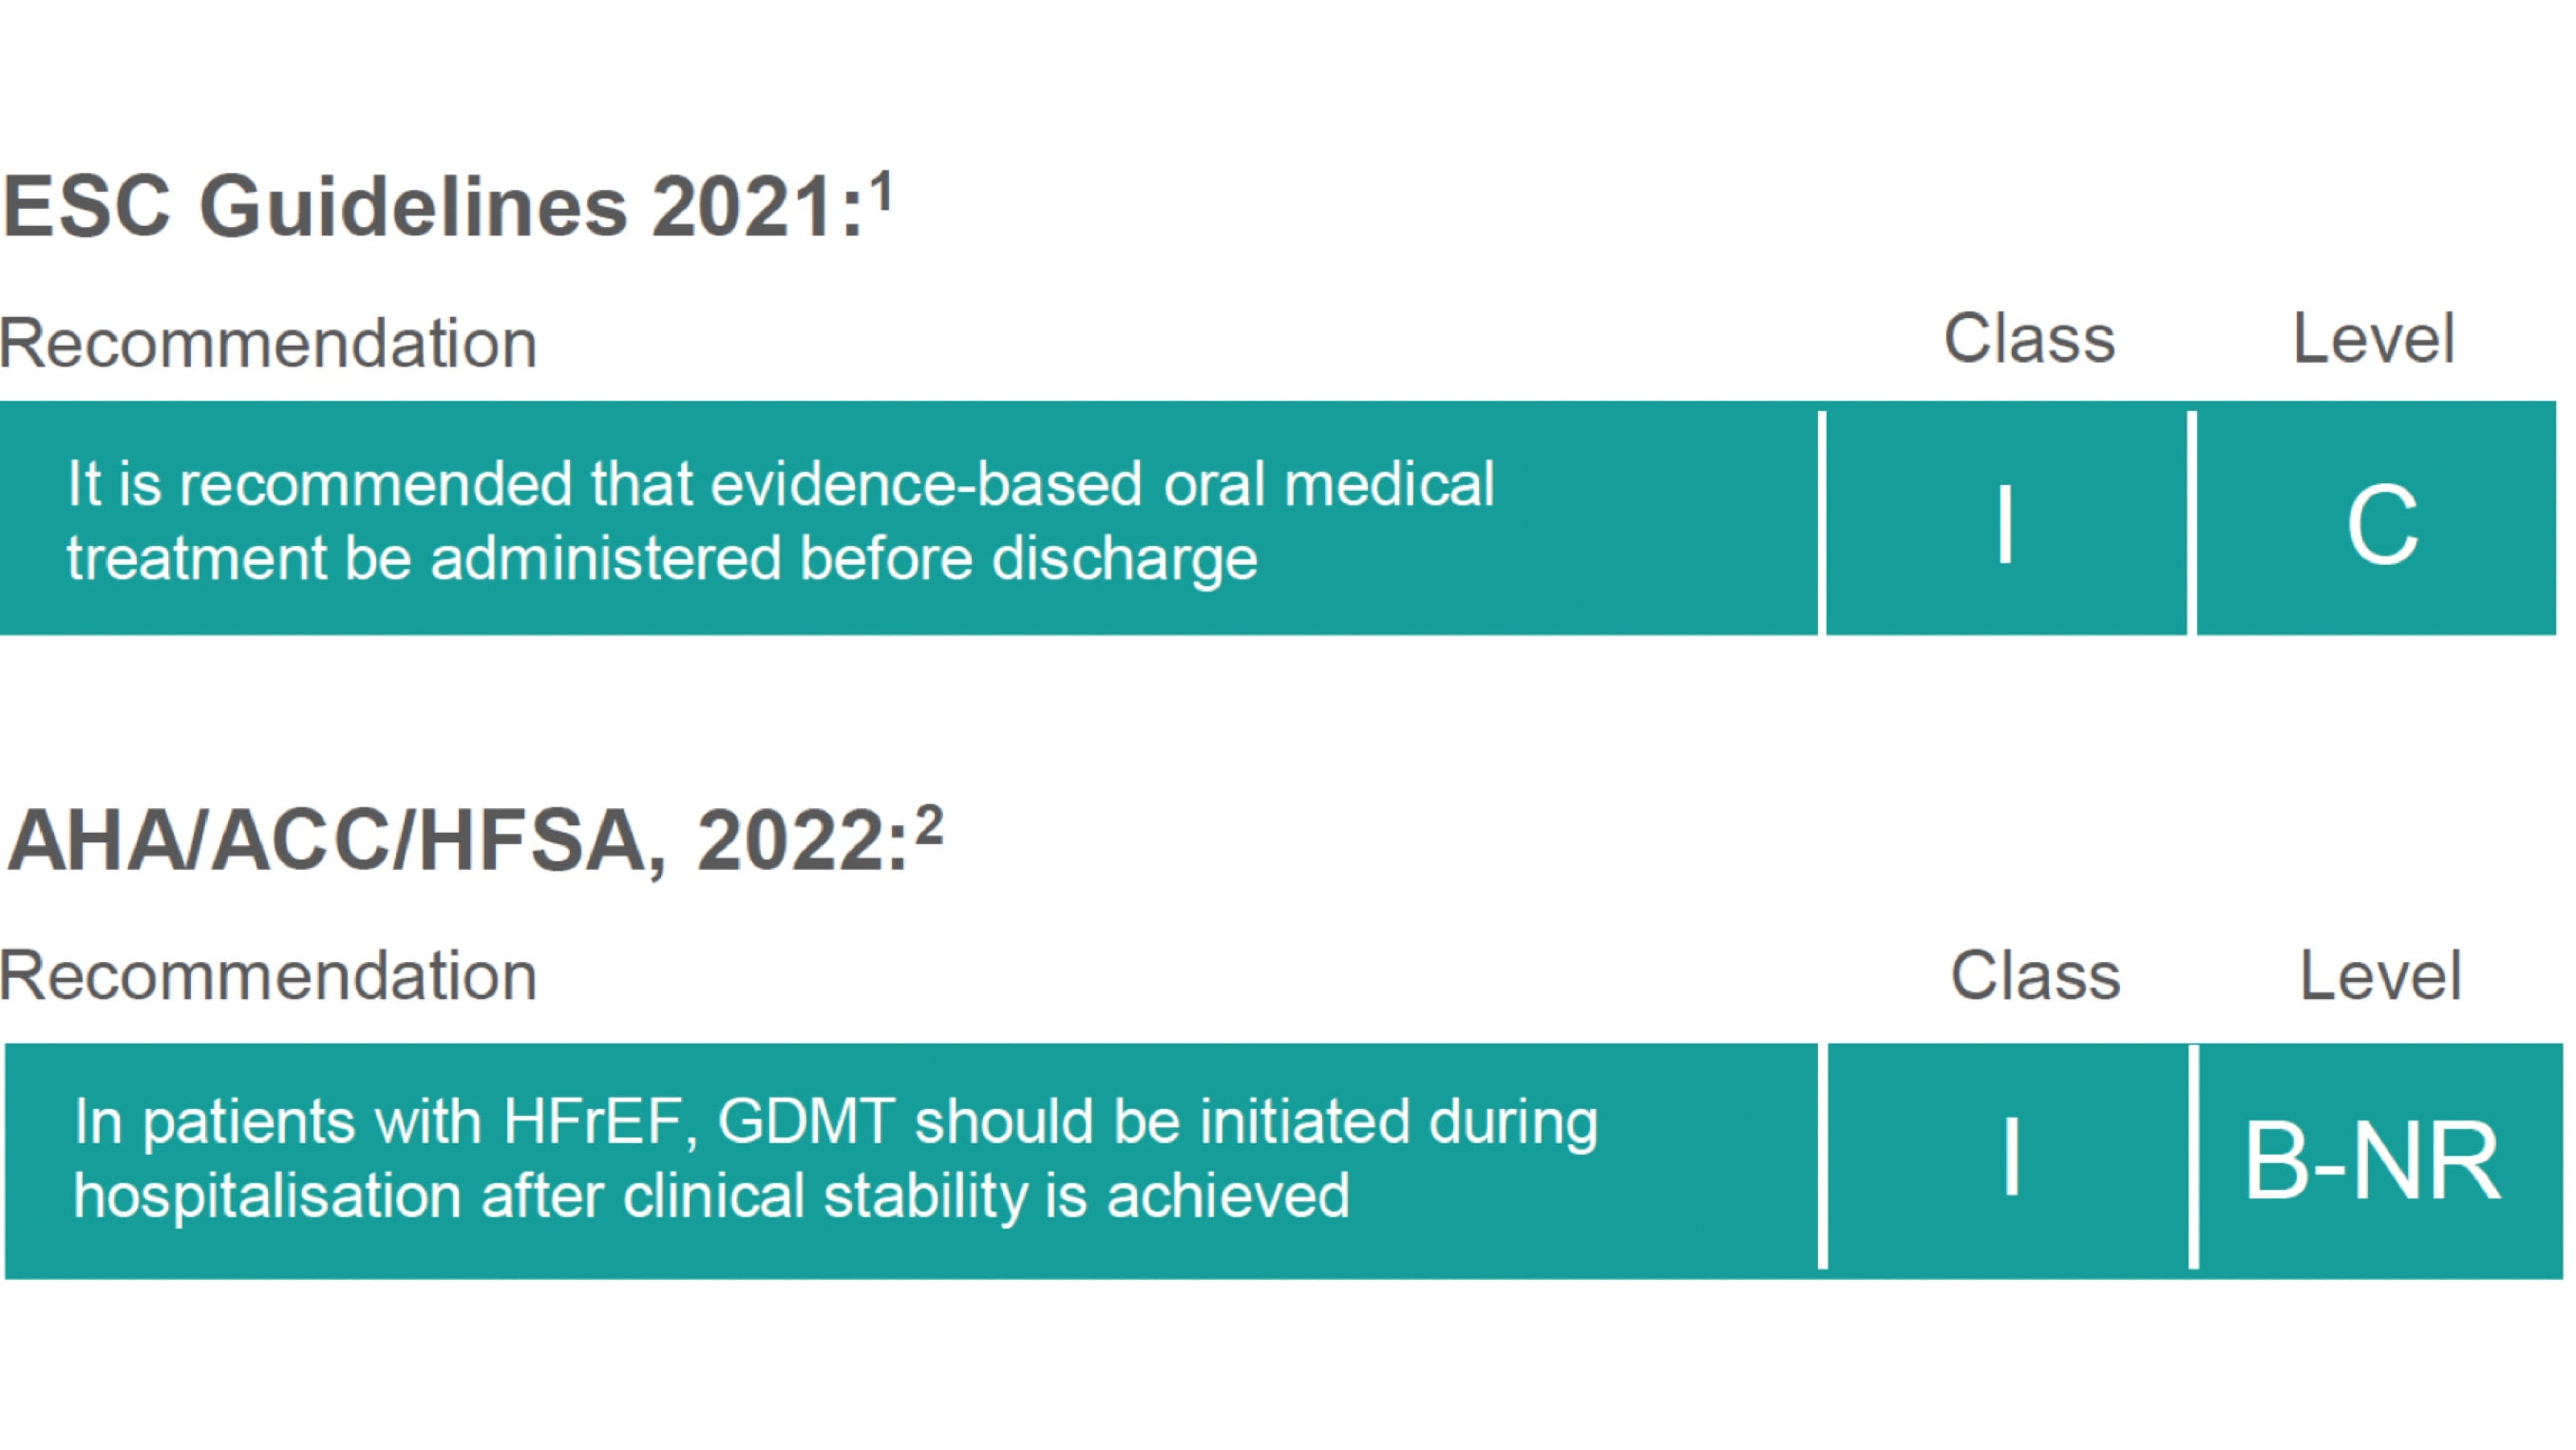Click the ESC Guidelines 2021 heading

point(430,207)
